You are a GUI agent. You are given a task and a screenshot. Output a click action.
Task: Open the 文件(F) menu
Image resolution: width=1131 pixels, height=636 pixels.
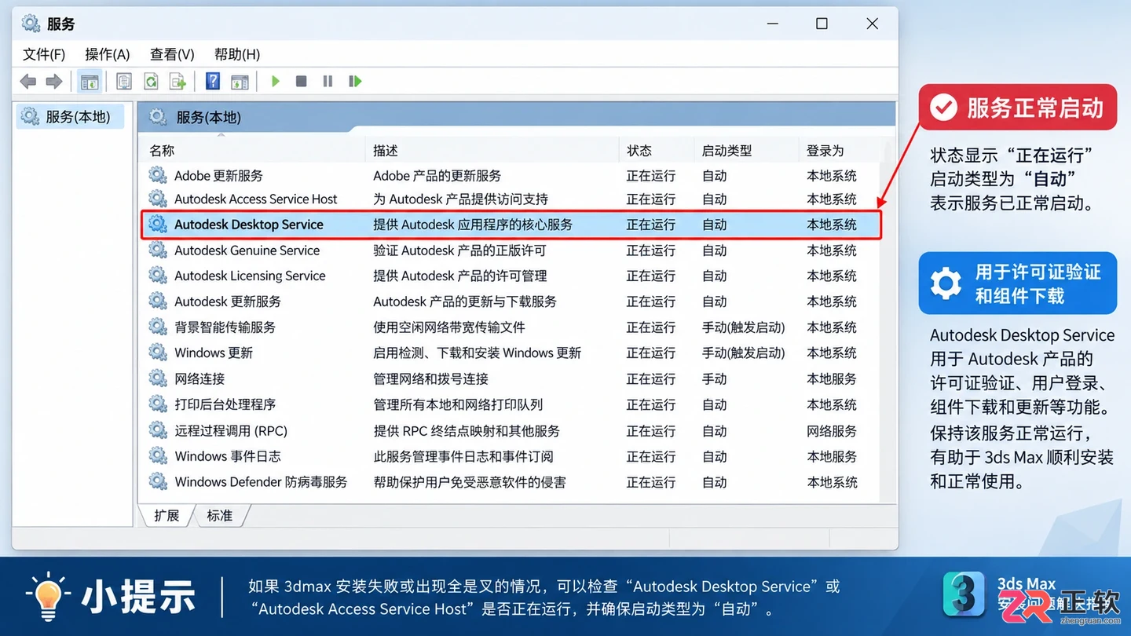44,54
